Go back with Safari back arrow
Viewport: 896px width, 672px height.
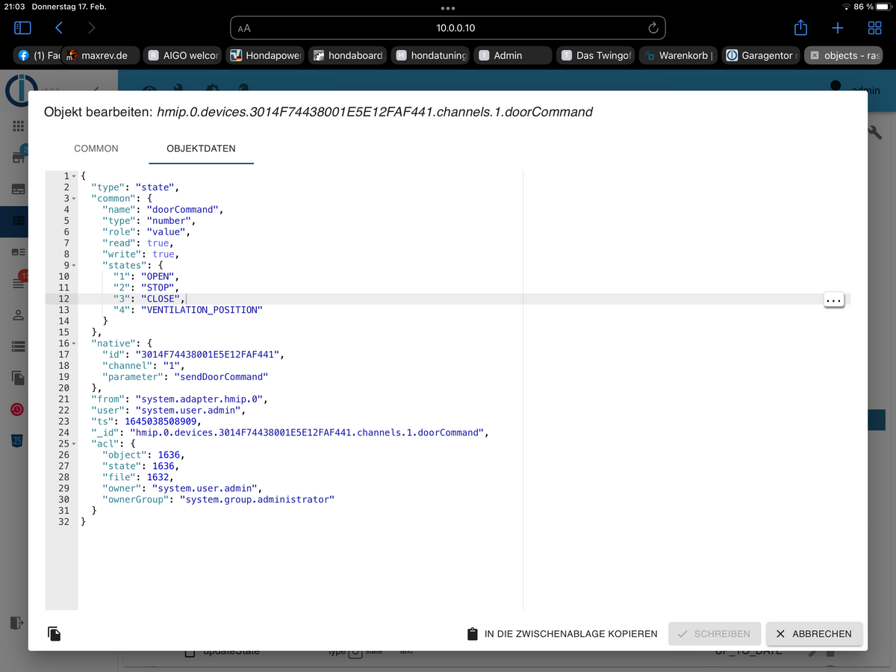pyautogui.click(x=59, y=28)
